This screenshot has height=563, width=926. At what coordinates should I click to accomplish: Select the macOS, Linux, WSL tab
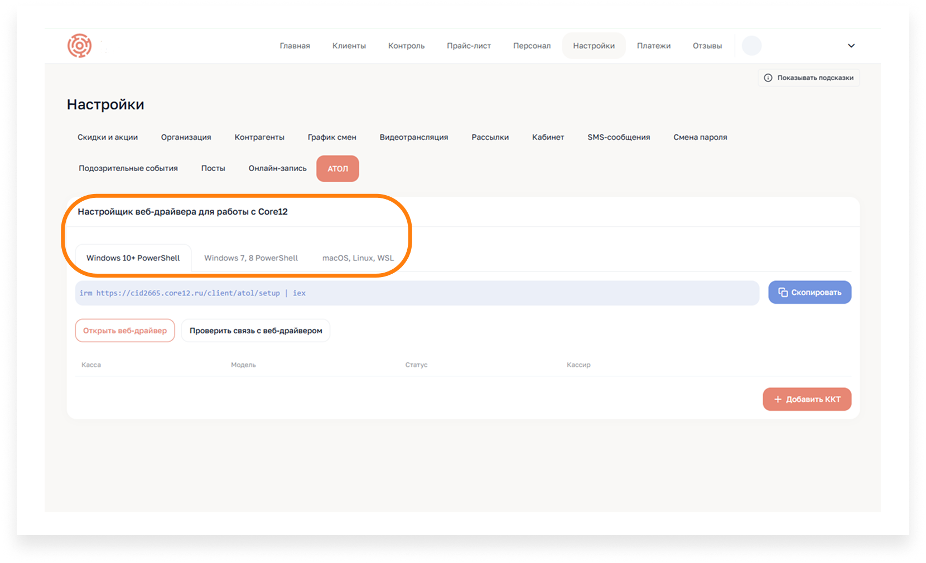358,258
